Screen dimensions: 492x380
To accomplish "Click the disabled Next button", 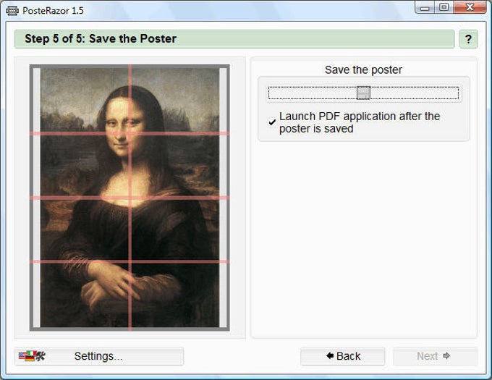I will click(436, 356).
